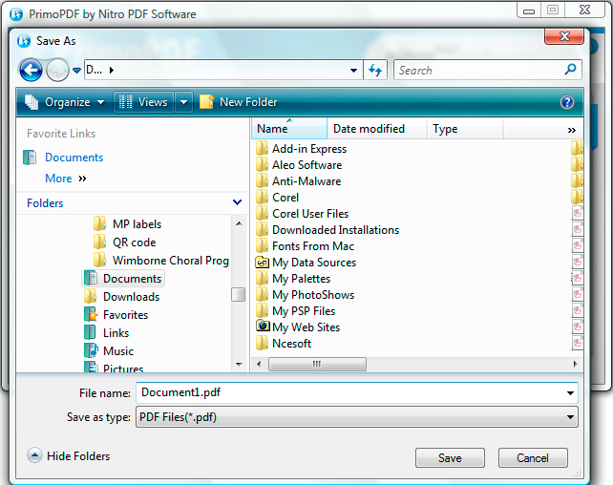Expand the Save as type dropdown
Screen dimensions: 613x485
tap(570, 417)
